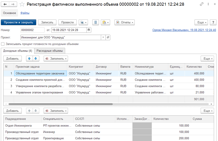Open help with the question mark button
This screenshot has width=218, height=141.
213,22
